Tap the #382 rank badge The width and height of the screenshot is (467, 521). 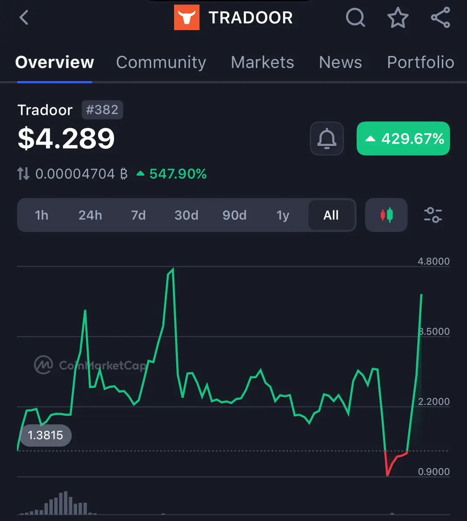click(x=102, y=110)
